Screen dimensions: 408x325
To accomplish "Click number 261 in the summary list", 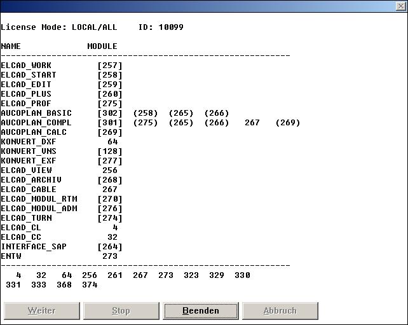I will tap(115, 275).
